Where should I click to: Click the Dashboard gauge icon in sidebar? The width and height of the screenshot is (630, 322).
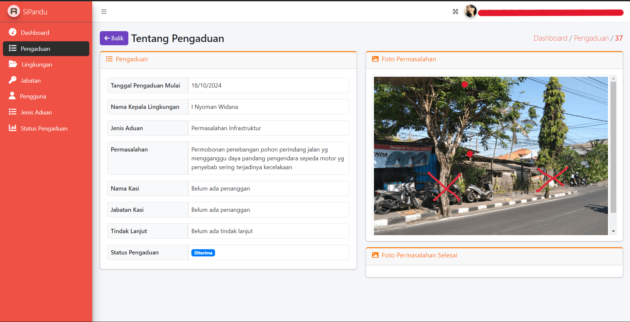pyautogui.click(x=12, y=32)
